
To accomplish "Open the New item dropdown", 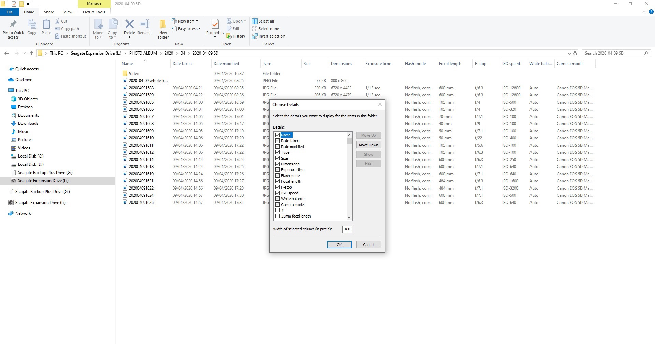I will point(185,21).
